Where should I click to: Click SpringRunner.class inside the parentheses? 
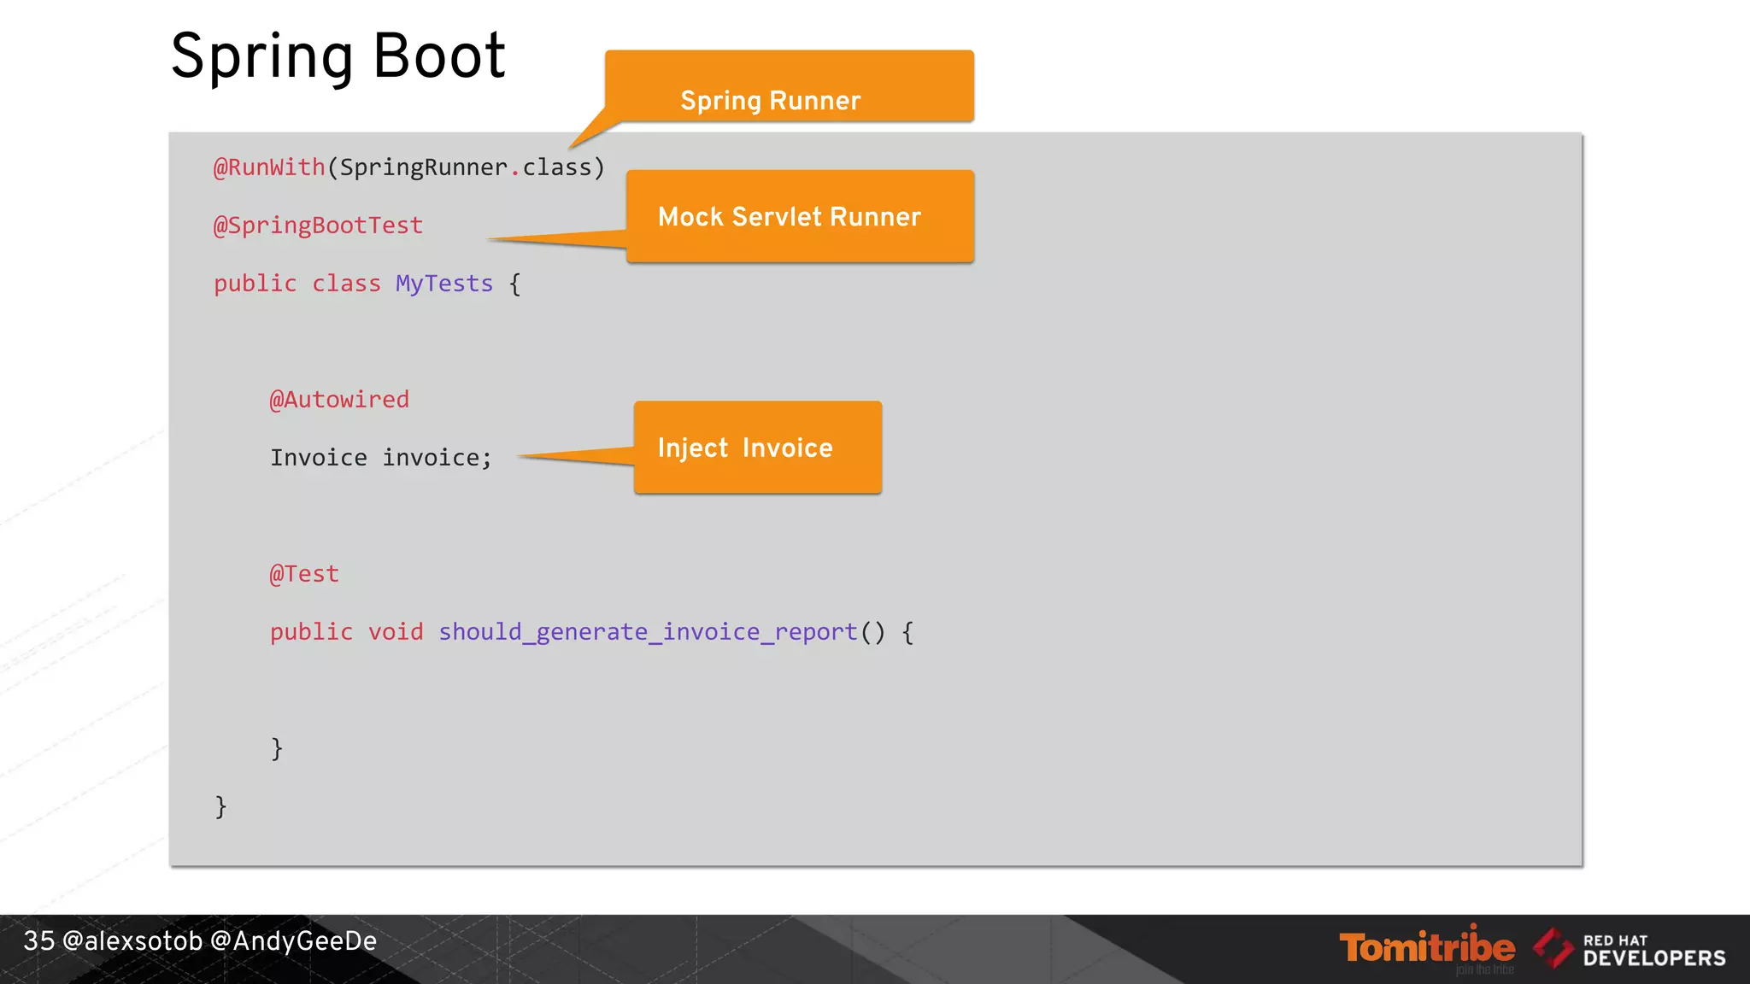(466, 167)
